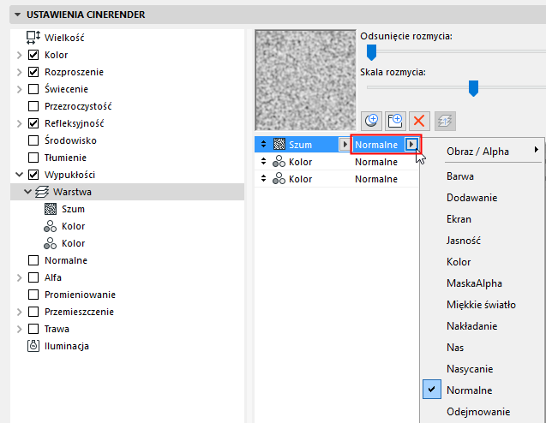546x423 pixels.
Task: Click the Szum noise icon in the layer list
Action: point(279,144)
